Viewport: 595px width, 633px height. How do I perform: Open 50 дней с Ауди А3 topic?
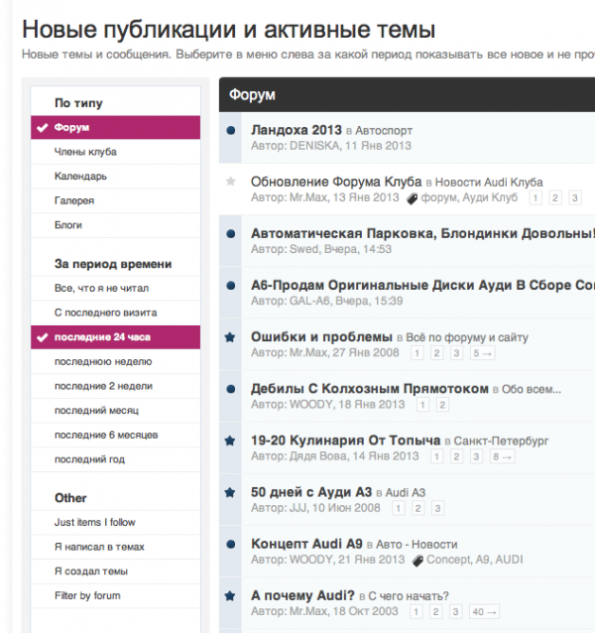coord(311,492)
